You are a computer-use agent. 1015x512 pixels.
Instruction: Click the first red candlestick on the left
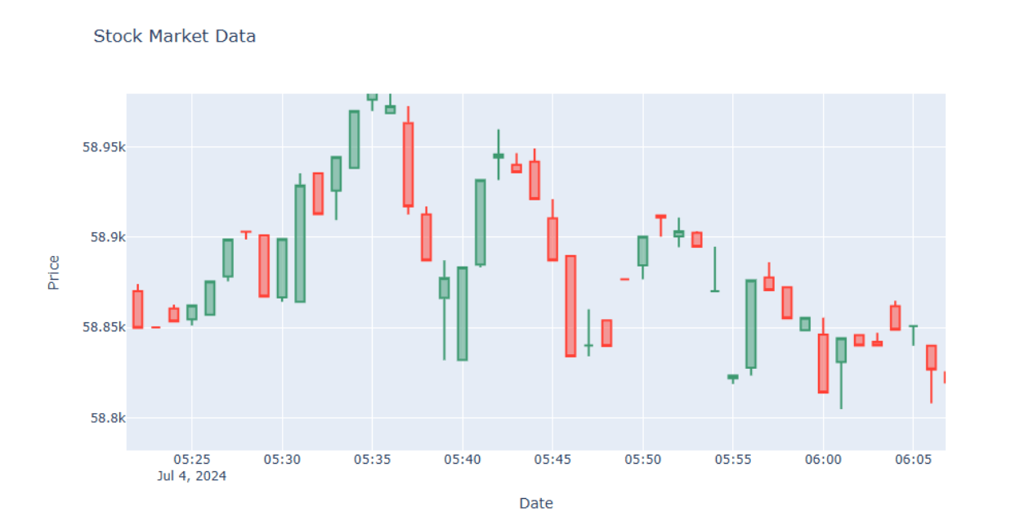click(x=137, y=309)
